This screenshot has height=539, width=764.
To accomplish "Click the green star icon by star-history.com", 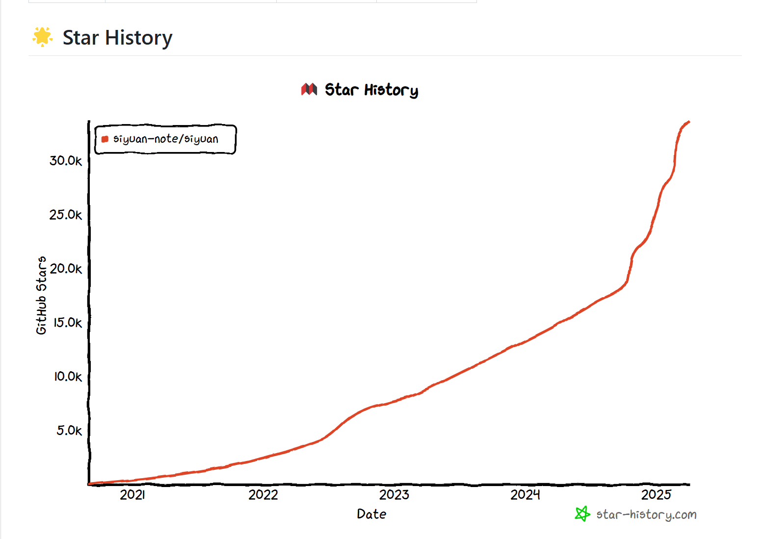I will pyautogui.click(x=582, y=514).
